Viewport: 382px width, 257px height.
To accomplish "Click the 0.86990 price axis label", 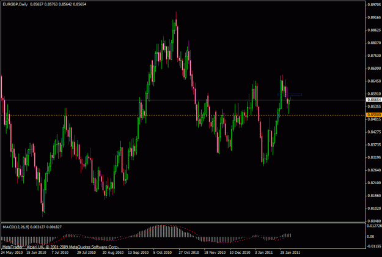I will pos(374,69).
